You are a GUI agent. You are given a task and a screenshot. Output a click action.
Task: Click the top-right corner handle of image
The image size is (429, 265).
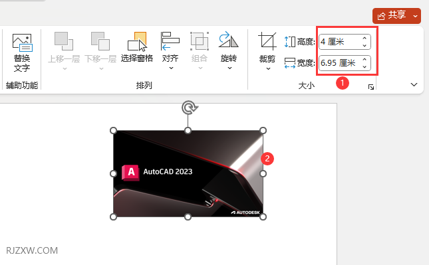[263, 131]
